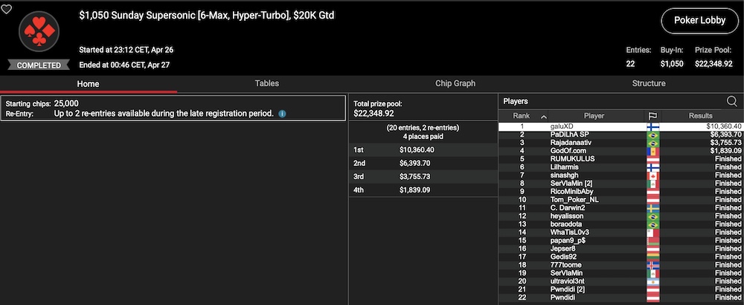Select the Home tab
Viewport: 744px width, 305px height.
[89, 84]
